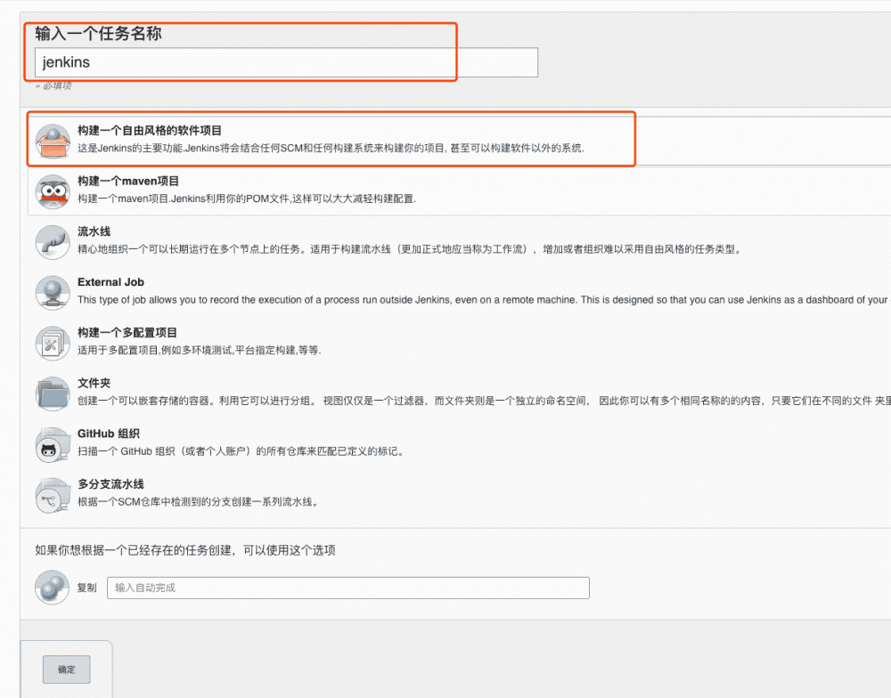This screenshot has height=698, width=891.
Task: Select 构建一个maven项目 option
Action: pos(130,181)
